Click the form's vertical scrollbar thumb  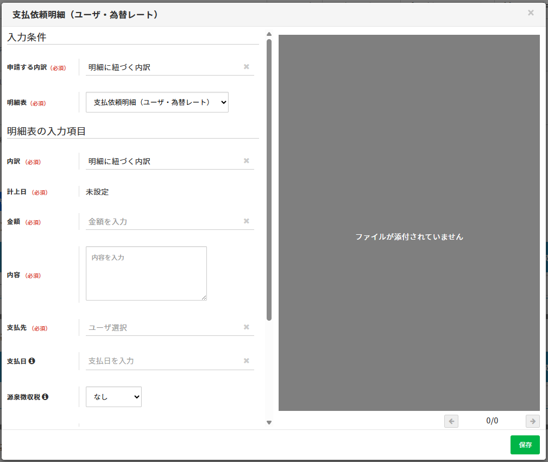tap(269, 179)
